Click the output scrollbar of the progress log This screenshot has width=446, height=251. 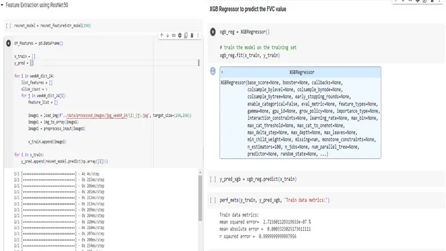200,198
